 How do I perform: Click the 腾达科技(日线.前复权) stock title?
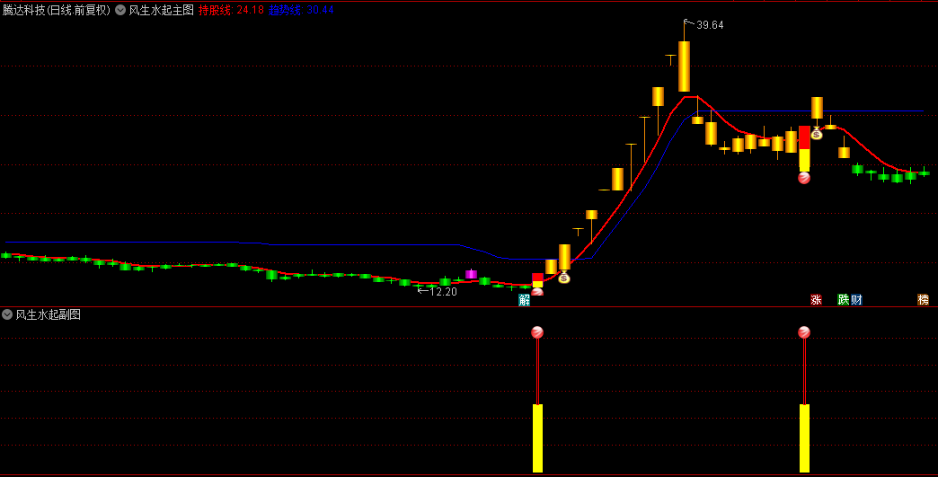click(57, 10)
